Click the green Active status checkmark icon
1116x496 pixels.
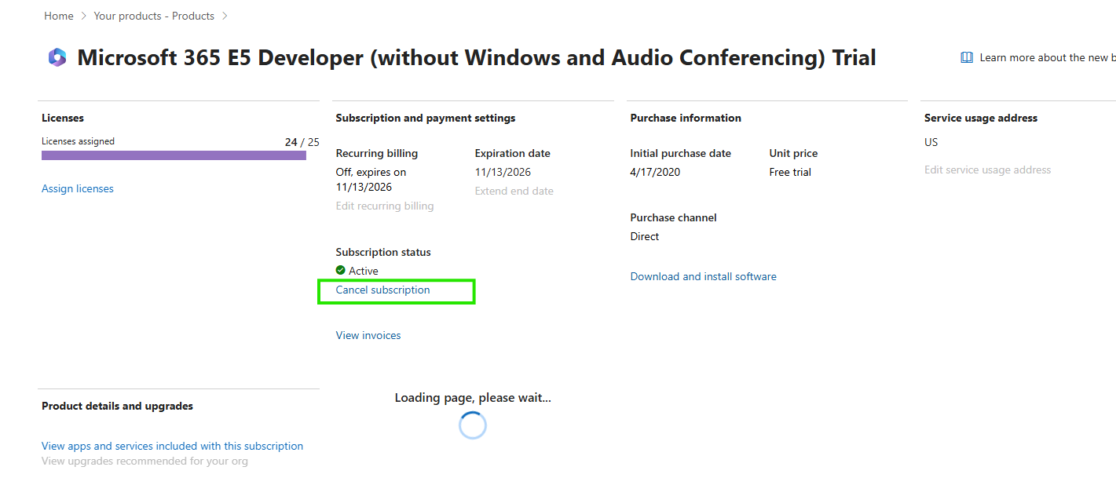click(341, 270)
